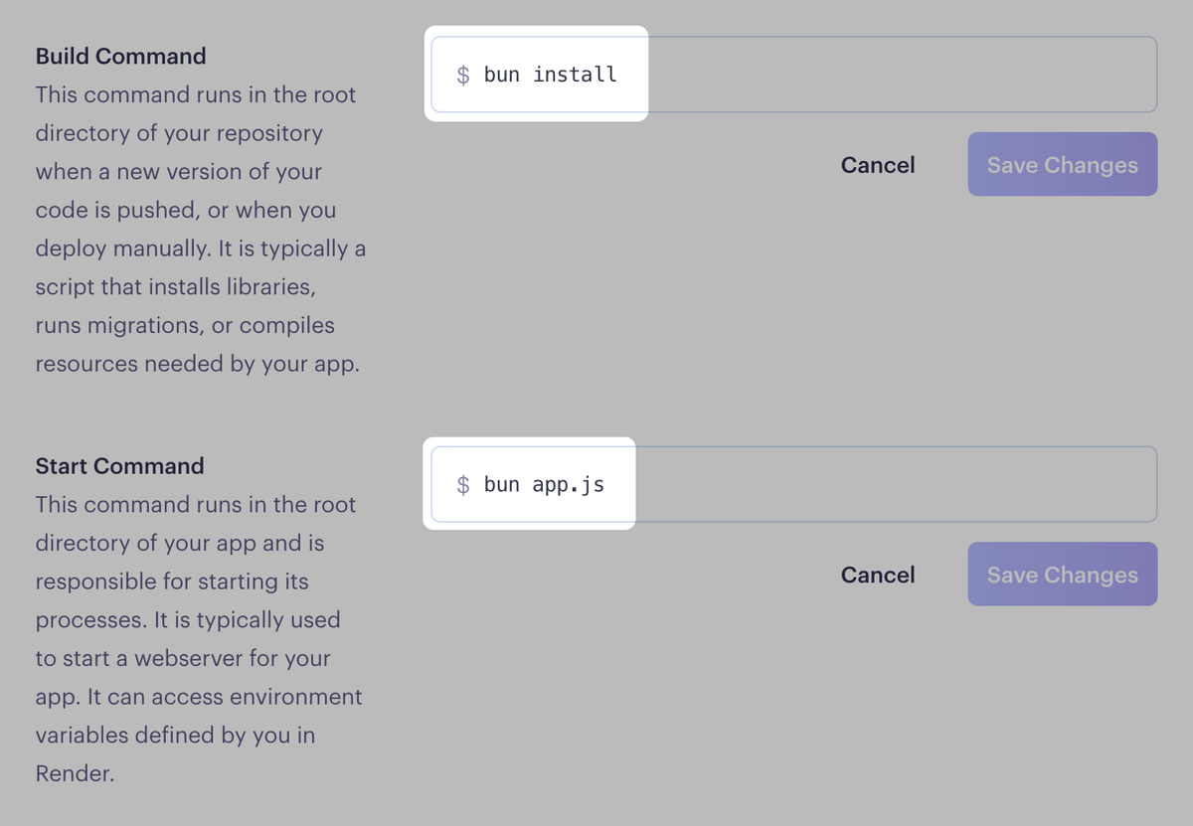The image size is (1193, 826).
Task: Click the Start Command section heading
Action: [x=119, y=465]
